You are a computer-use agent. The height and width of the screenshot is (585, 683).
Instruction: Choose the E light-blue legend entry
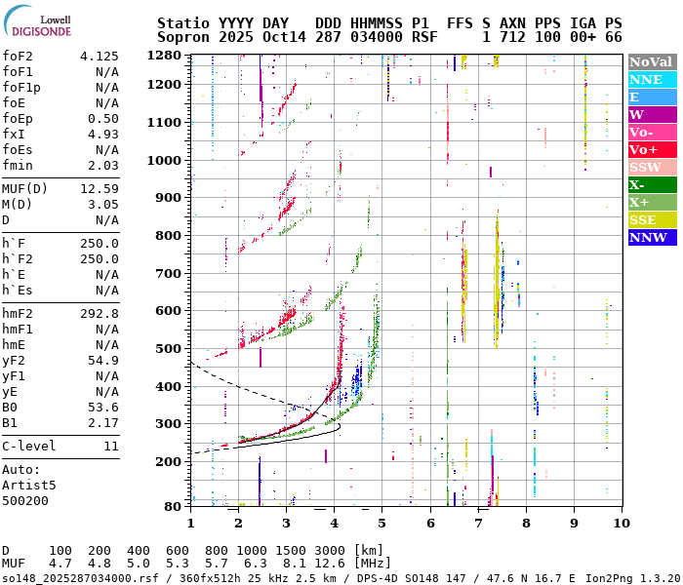(x=652, y=97)
